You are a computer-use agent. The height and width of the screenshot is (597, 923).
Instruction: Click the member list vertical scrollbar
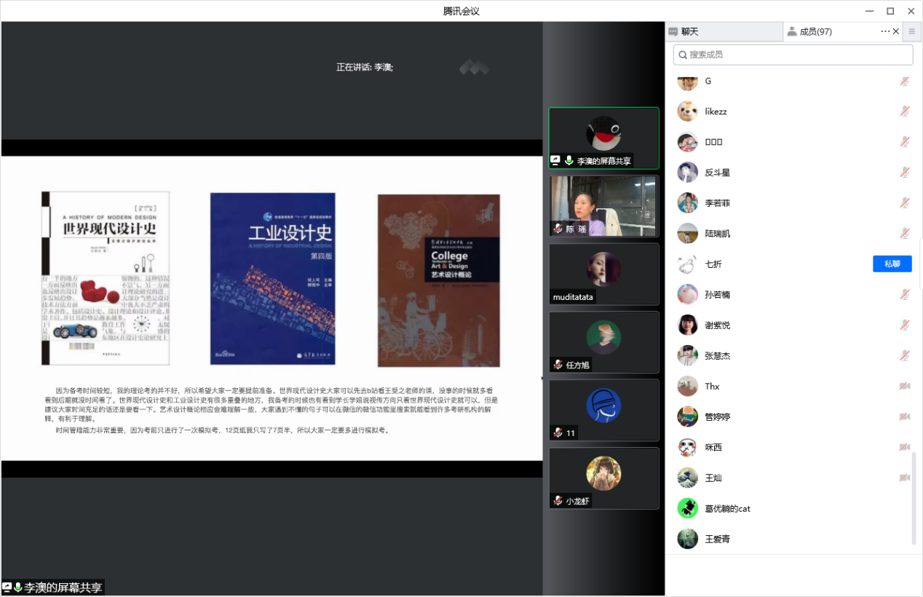point(914,497)
